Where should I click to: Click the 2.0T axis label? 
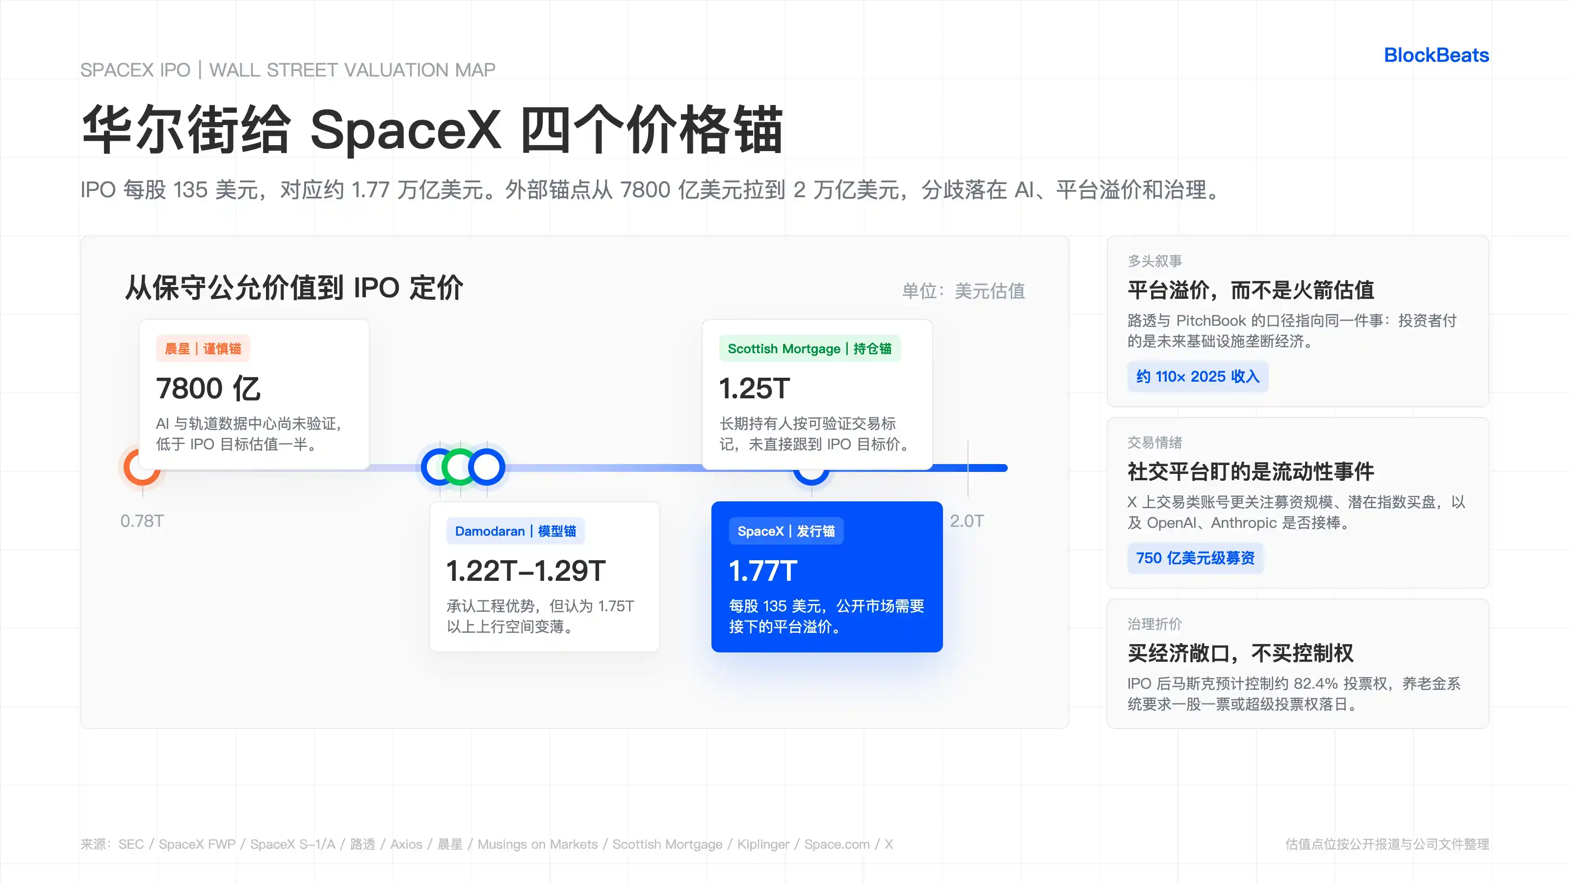(967, 521)
